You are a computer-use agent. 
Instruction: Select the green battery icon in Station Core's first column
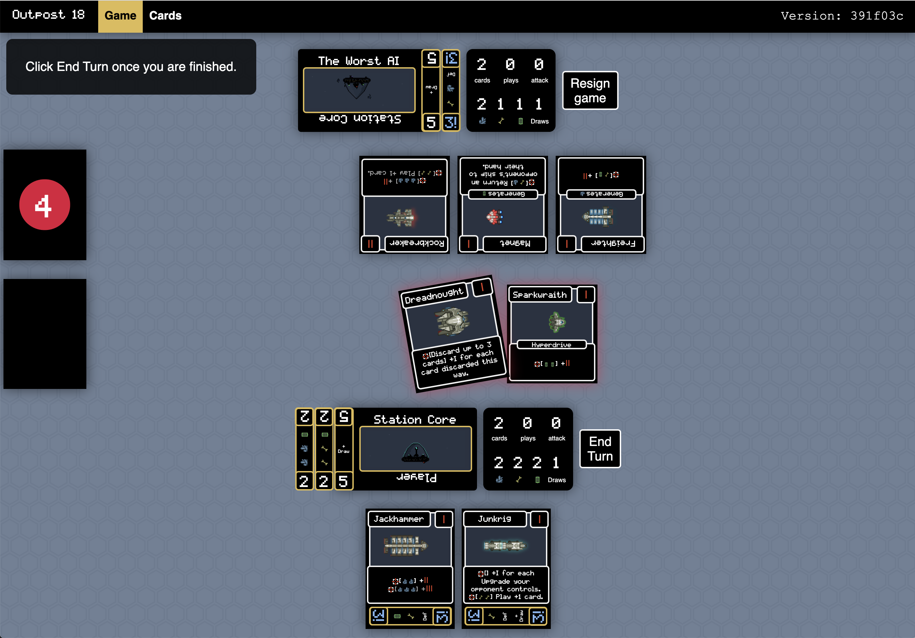(305, 435)
